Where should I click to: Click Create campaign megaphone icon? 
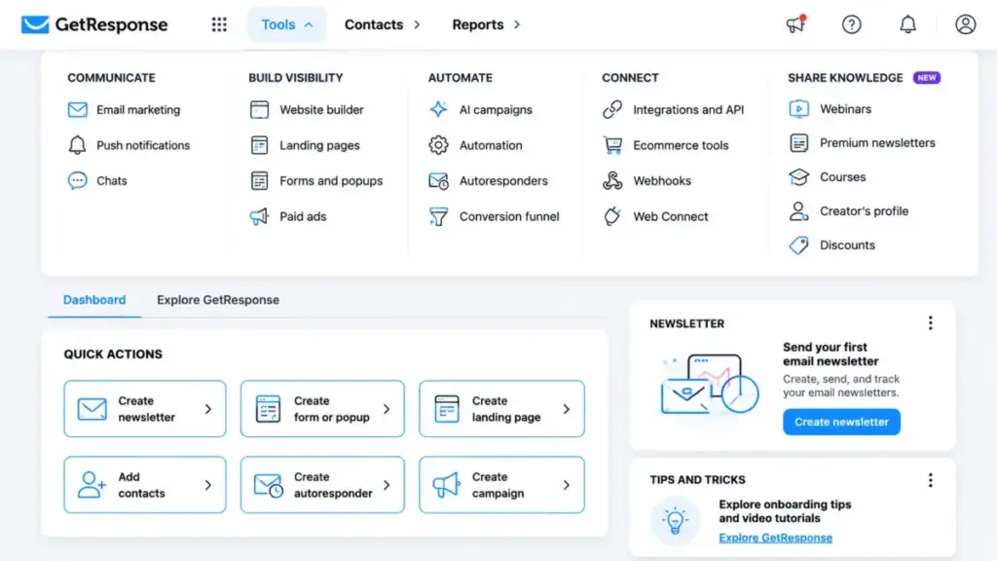[x=446, y=485]
